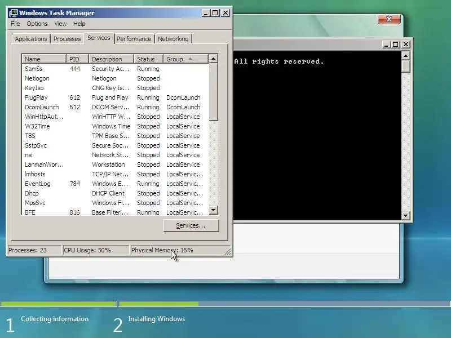This screenshot has width=451, height=338.
Task: Open the Options menu
Action: 37,24
